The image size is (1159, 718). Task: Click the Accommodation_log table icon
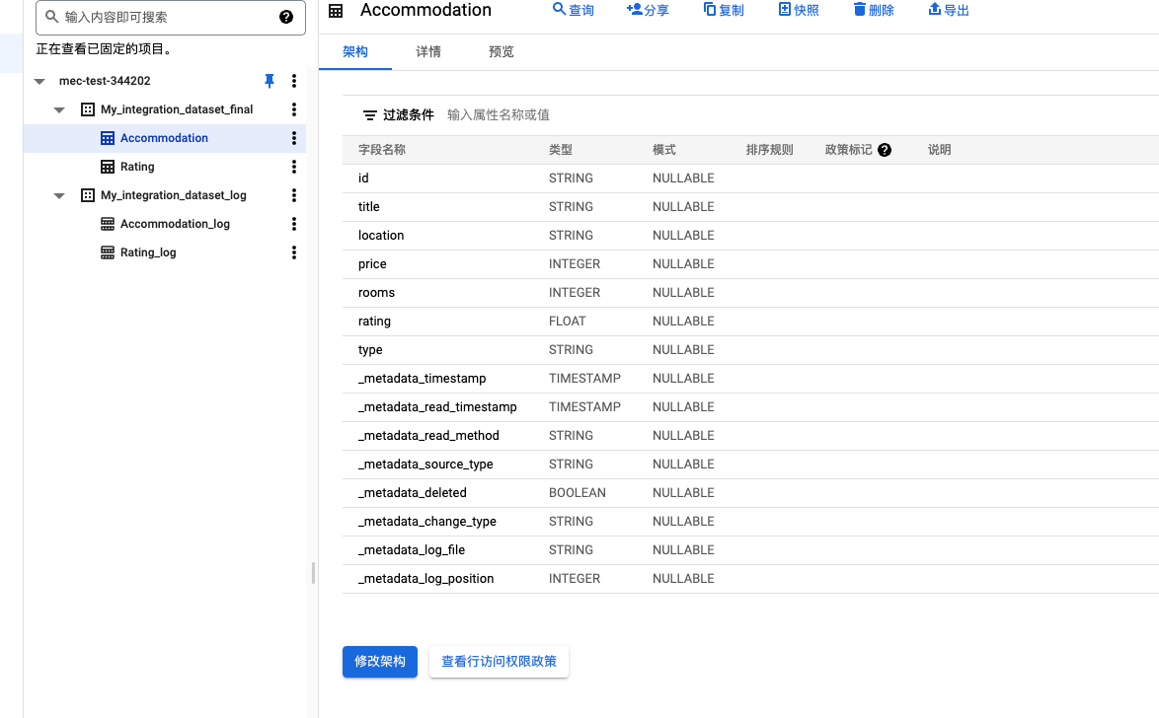tap(108, 224)
